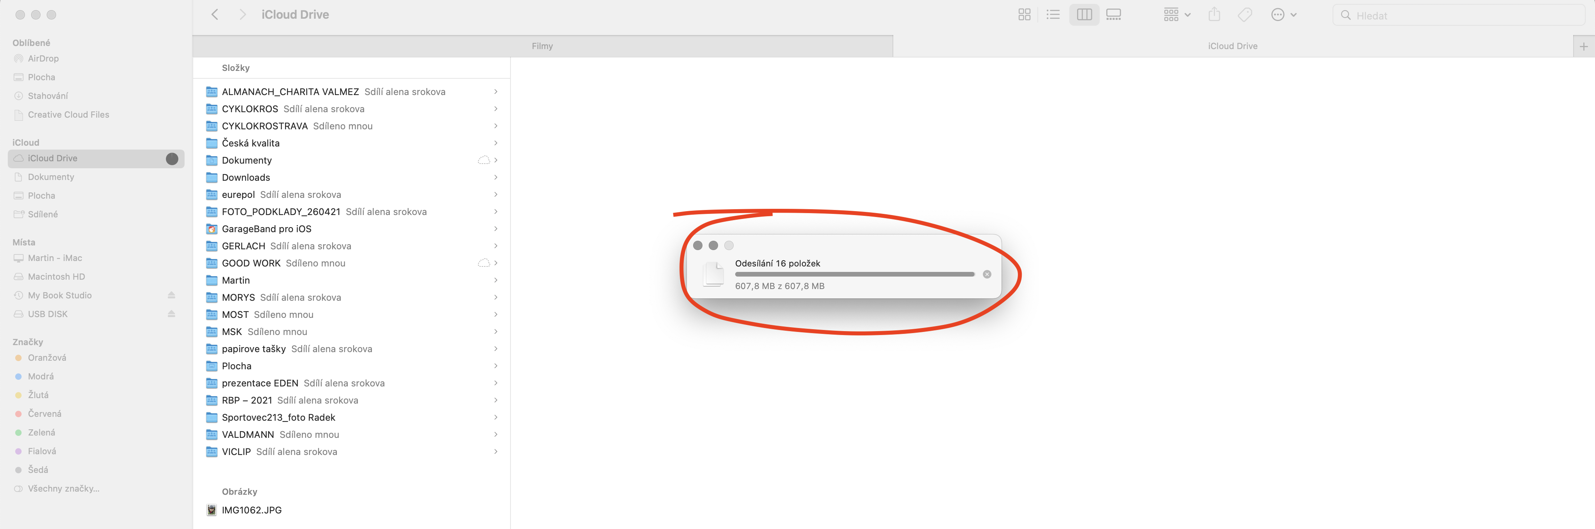Switch to Filmy tab
1595x529 pixels.
(x=542, y=45)
